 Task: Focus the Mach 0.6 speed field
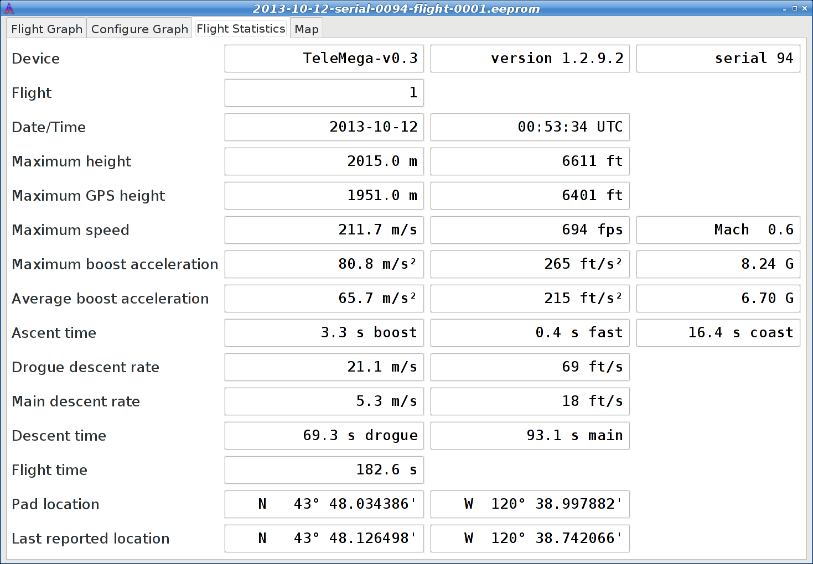pos(718,230)
